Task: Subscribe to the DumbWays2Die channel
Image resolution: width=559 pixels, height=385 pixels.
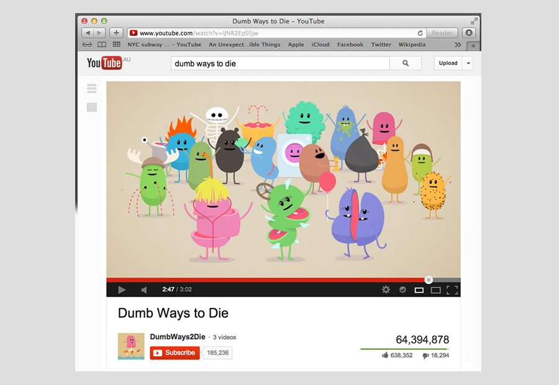Action: pyautogui.click(x=175, y=353)
